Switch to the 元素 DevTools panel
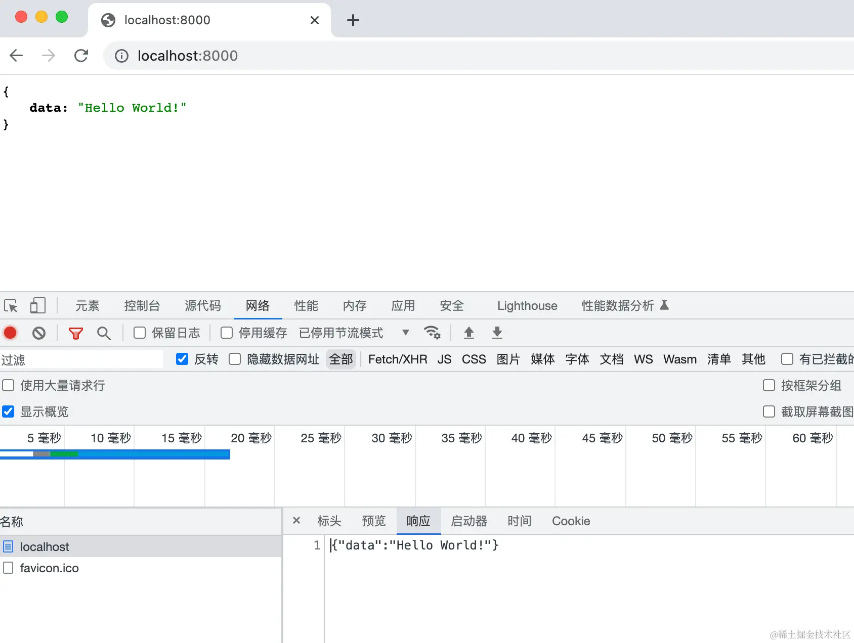This screenshot has height=643, width=854. tap(88, 306)
